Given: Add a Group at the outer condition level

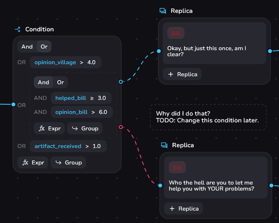Looking at the screenshot, I should pyautogui.click(x=68, y=162).
